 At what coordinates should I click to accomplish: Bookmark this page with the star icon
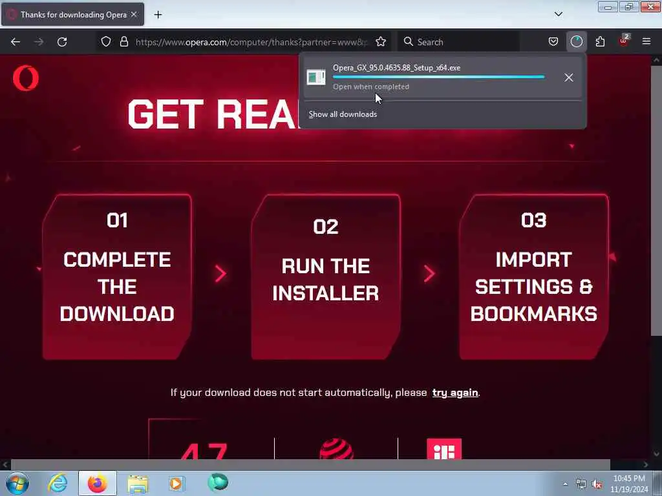[x=381, y=42]
